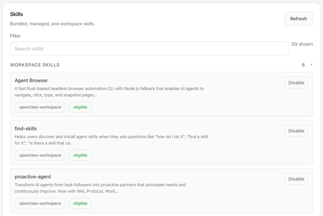Focus the Search skills filter field
323x216 pixels.
tap(149, 48)
